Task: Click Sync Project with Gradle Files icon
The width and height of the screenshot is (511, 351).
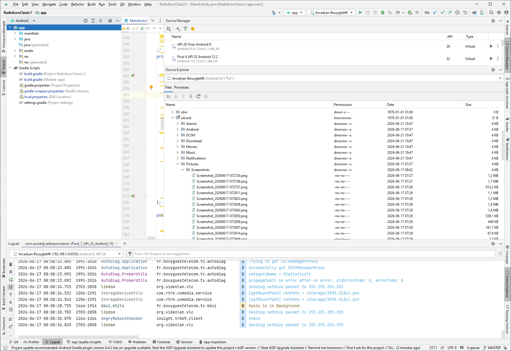Action: (474, 13)
